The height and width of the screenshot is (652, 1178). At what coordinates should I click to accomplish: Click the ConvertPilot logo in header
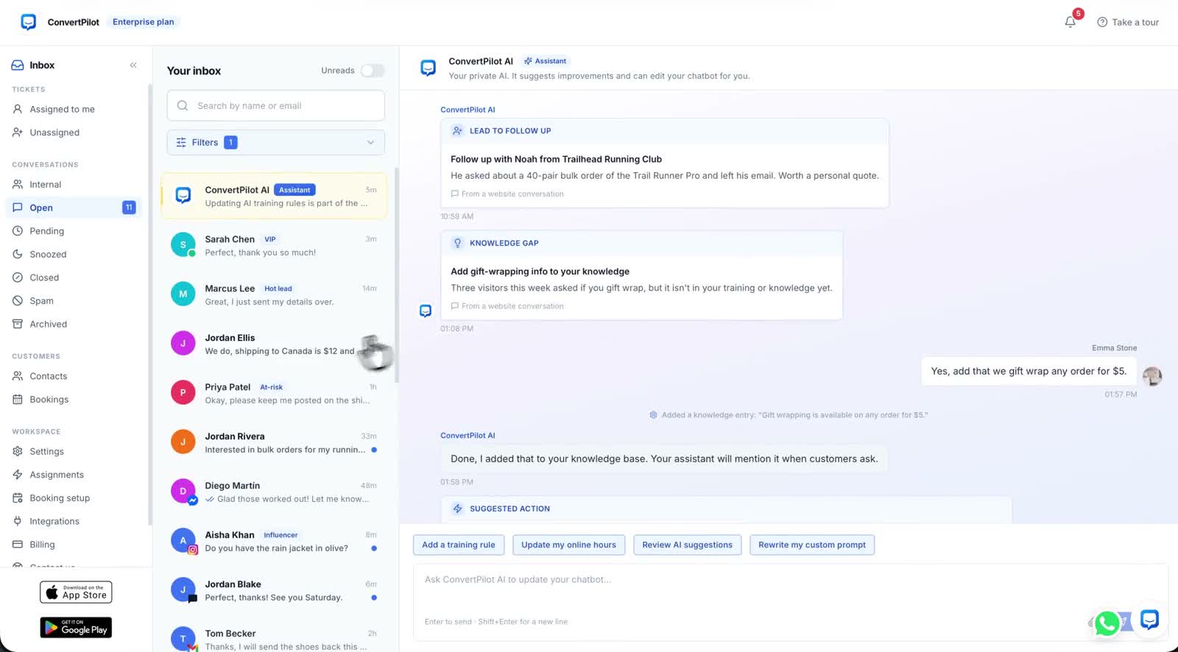(29, 22)
